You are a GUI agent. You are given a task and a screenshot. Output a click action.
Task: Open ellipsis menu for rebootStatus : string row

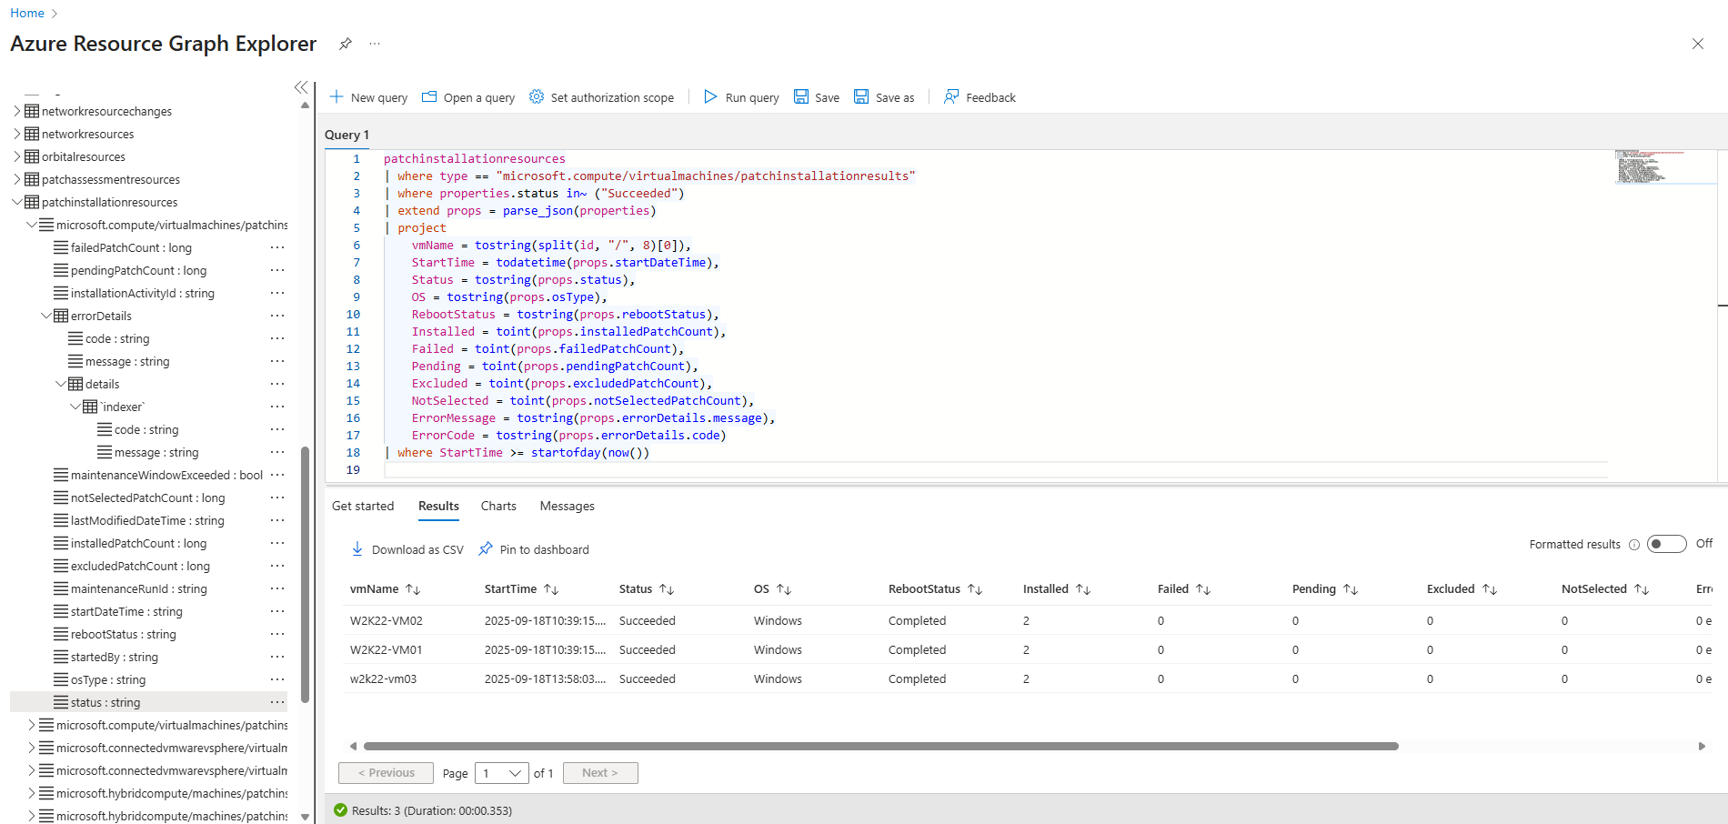(x=277, y=634)
